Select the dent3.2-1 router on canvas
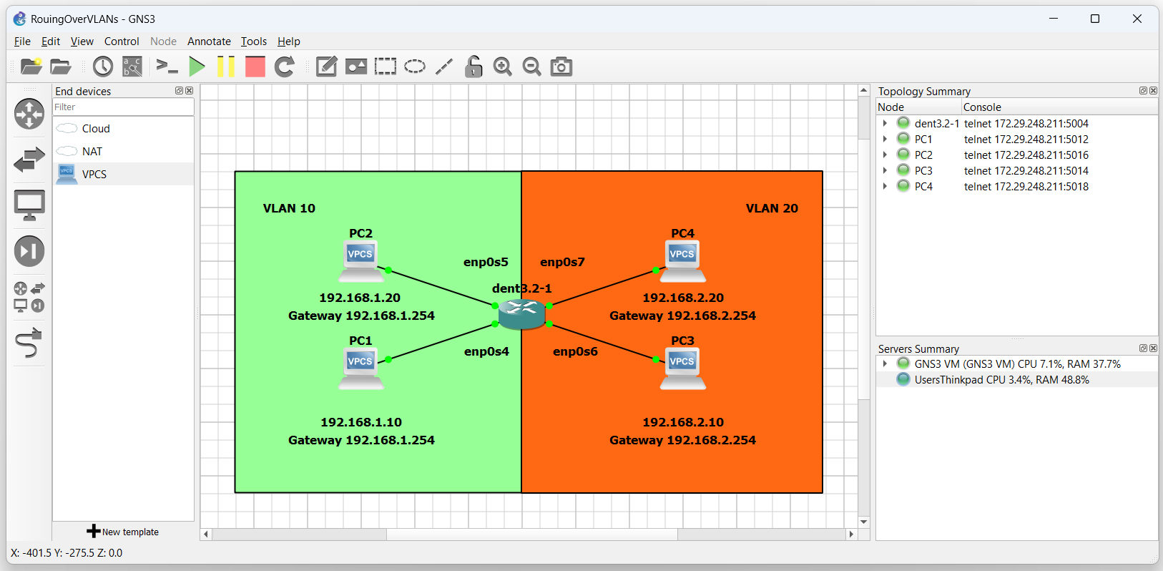Viewport: 1163px width, 571px height. (521, 314)
